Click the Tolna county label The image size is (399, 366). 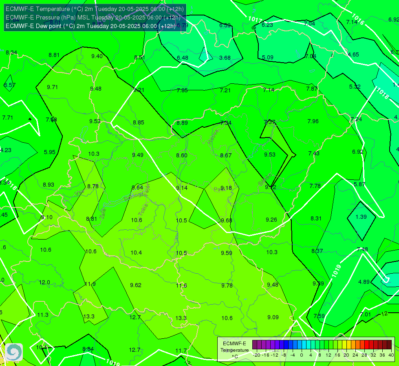point(143,210)
